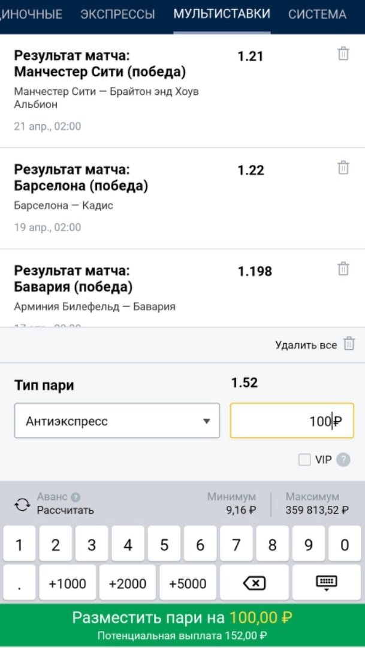
Task: Delete the Манчестер Сити bet with trash icon
Action: (x=343, y=54)
